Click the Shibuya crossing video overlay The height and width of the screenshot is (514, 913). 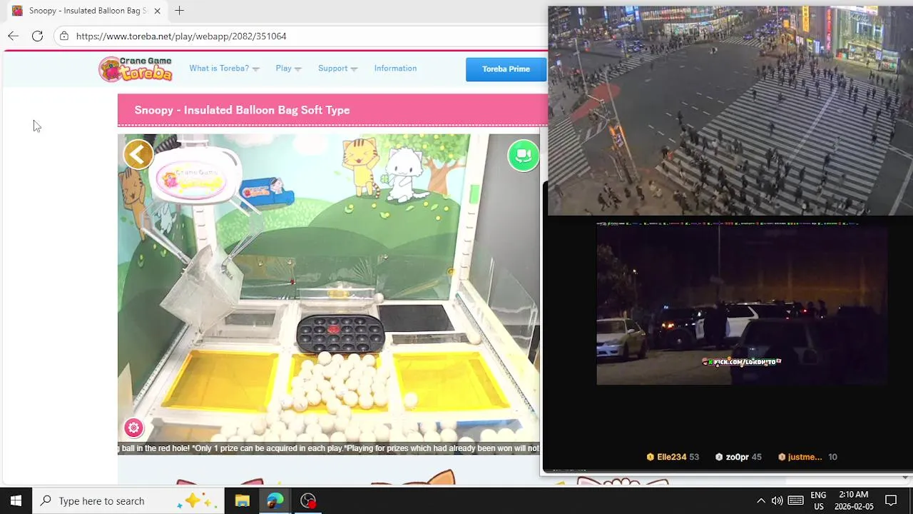730,111
